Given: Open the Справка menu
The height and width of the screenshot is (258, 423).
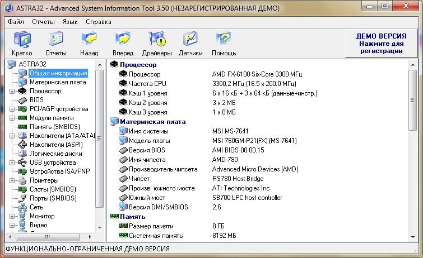Looking at the screenshot, I should point(99,22).
